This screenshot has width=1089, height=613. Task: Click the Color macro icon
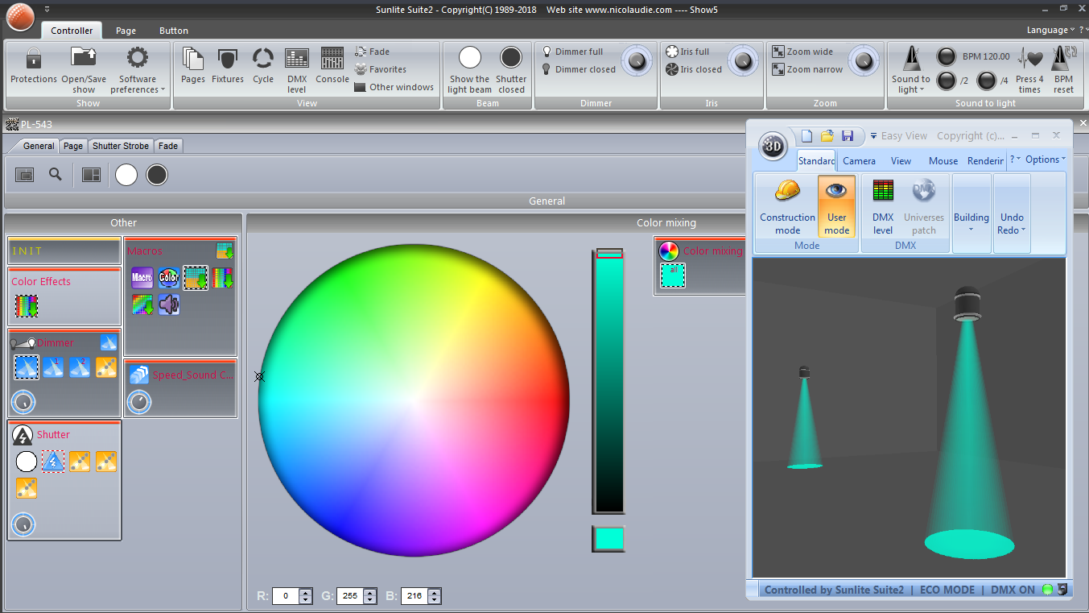pos(169,278)
